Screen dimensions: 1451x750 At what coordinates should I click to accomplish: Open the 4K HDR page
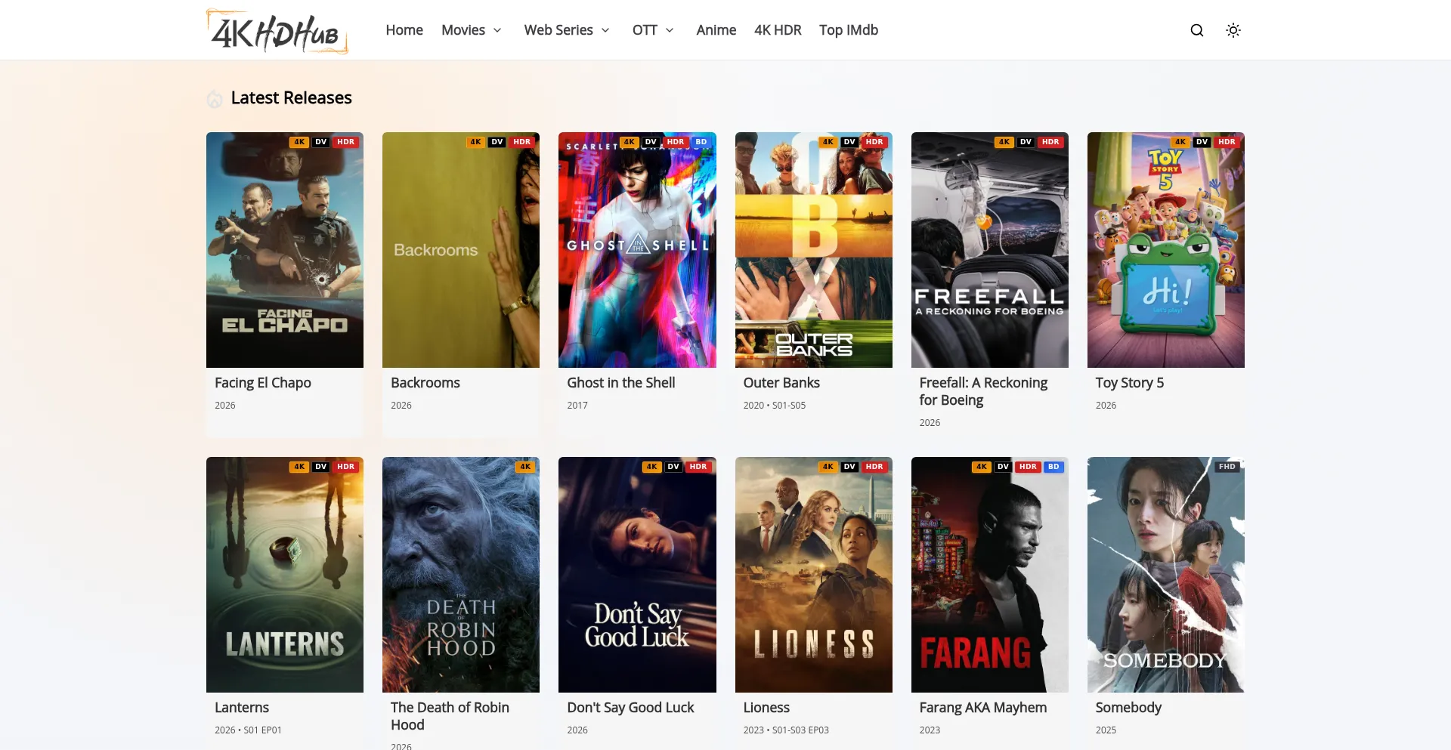click(778, 30)
